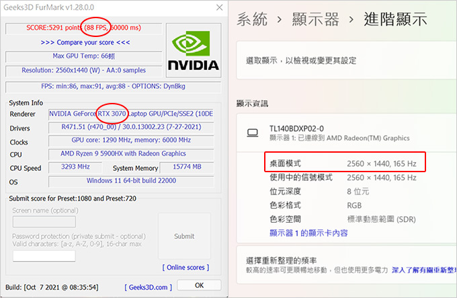Image resolution: width=457 pixels, height=298 pixels.
Task: Click the SCORE:5291 points result text
Action: (83, 28)
